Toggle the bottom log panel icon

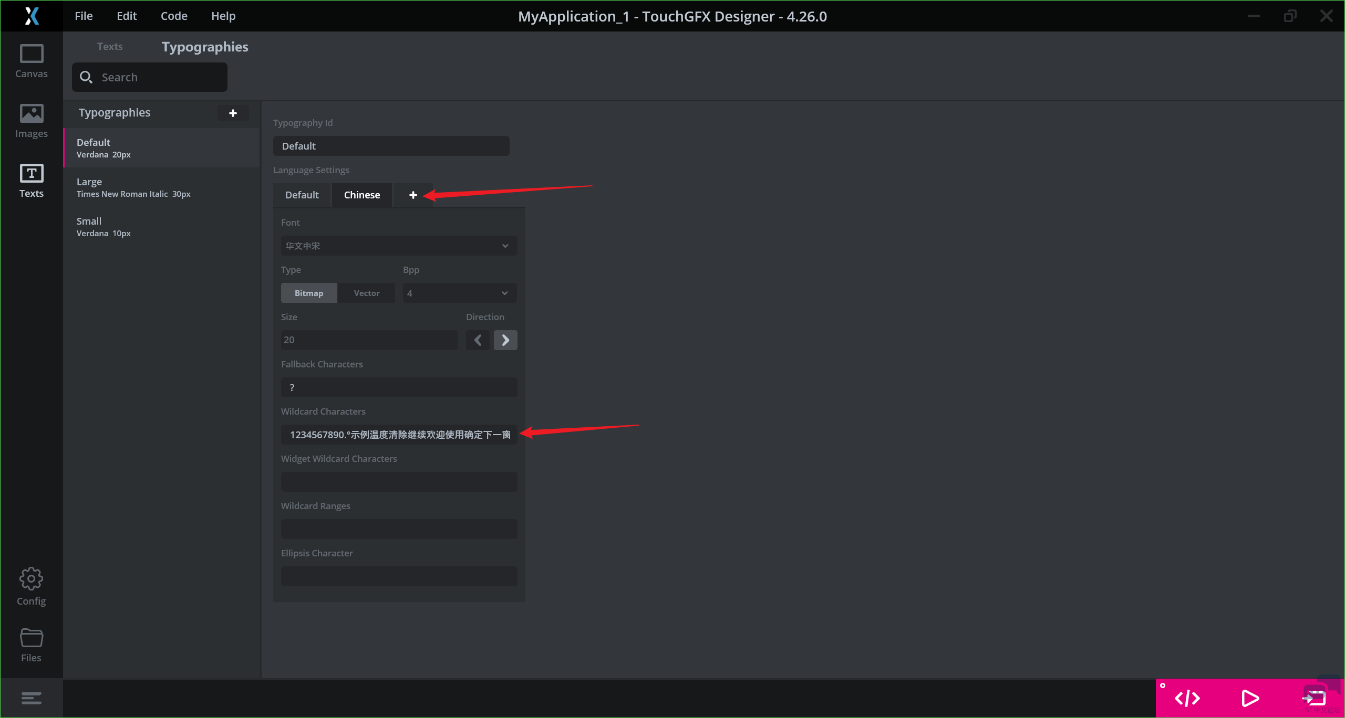[x=31, y=698]
